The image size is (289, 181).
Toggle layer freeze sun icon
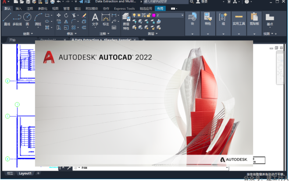[139, 15]
